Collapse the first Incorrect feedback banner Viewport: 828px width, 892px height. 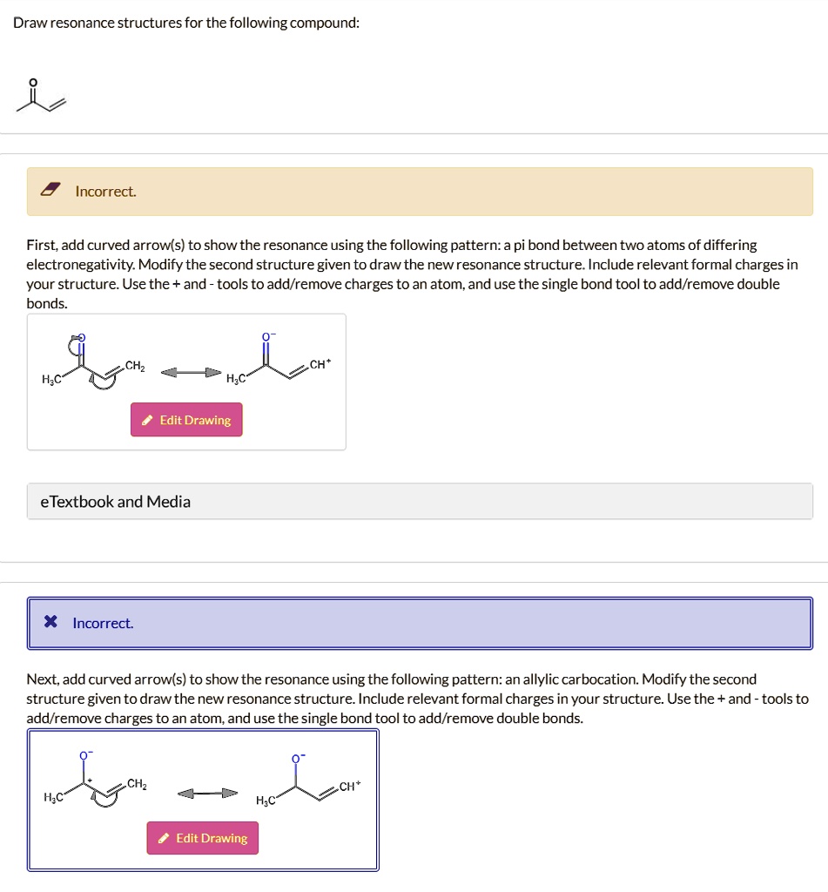click(420, 191)
